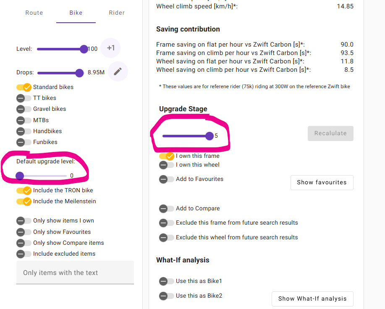Enable the MTBs toggle

click(24, 120)
